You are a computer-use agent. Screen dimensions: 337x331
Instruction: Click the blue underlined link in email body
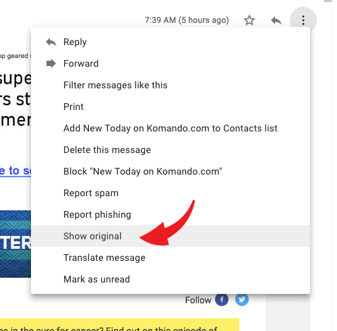click(16, 171)
